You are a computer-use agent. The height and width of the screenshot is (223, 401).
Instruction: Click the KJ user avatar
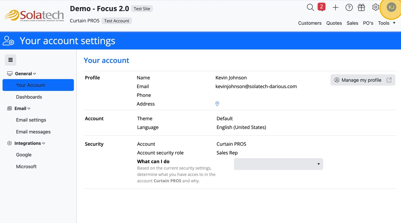(x=391, y=7)
